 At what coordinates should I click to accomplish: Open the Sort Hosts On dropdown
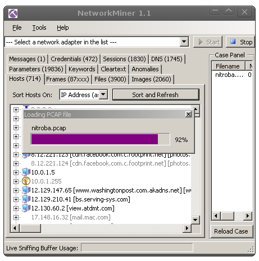(103, 95)
